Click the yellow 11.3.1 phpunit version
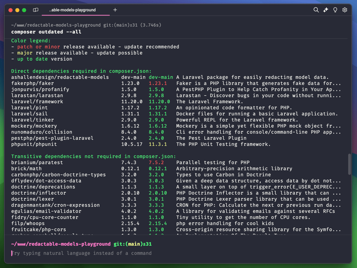 pos(158,144)
